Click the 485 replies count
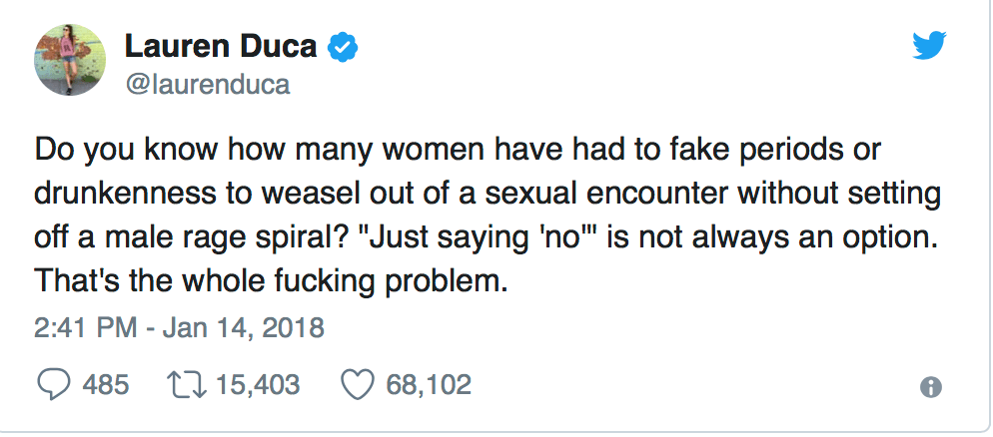The width and height of the screenshot is (993, 437). pos(105,384)
